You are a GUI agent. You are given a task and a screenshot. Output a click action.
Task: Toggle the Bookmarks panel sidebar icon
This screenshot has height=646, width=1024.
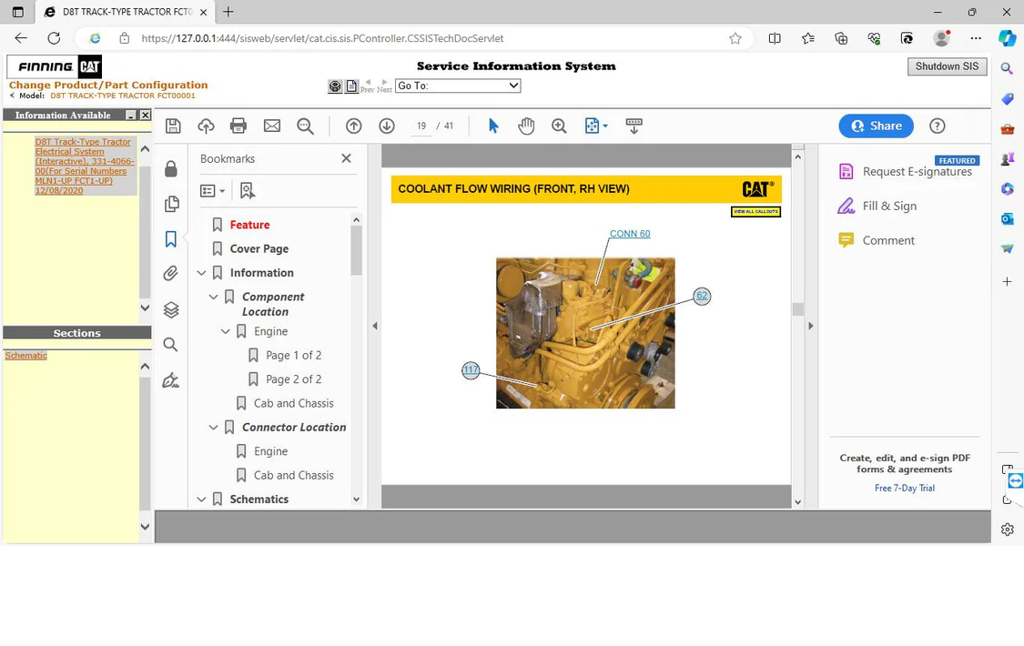[171, 239]
